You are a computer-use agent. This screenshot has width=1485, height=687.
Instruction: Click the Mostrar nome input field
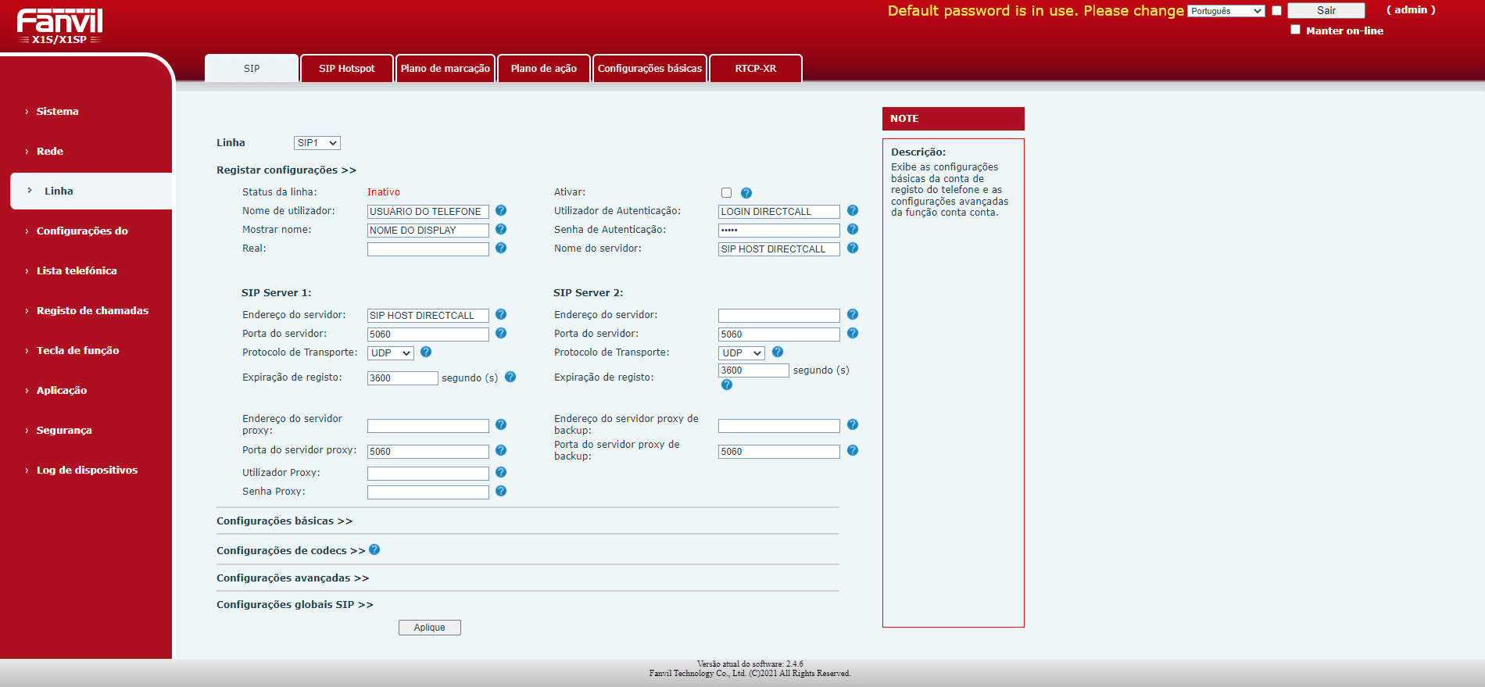click(428, 231)
